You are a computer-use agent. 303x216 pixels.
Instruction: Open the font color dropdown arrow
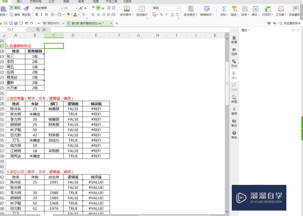click(79, 15)
